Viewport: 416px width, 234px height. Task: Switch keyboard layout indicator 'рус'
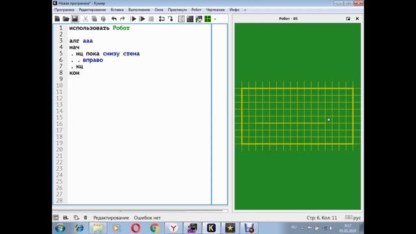(357, 218)
